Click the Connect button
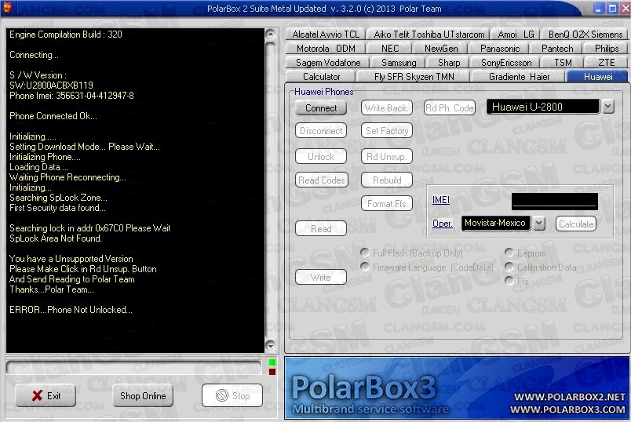 click(321, 107)
